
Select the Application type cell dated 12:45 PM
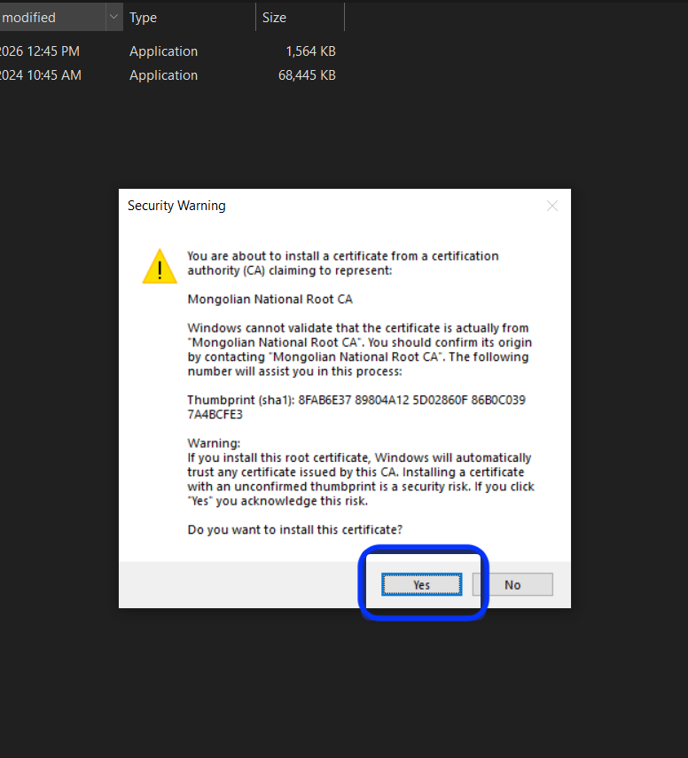163,51
